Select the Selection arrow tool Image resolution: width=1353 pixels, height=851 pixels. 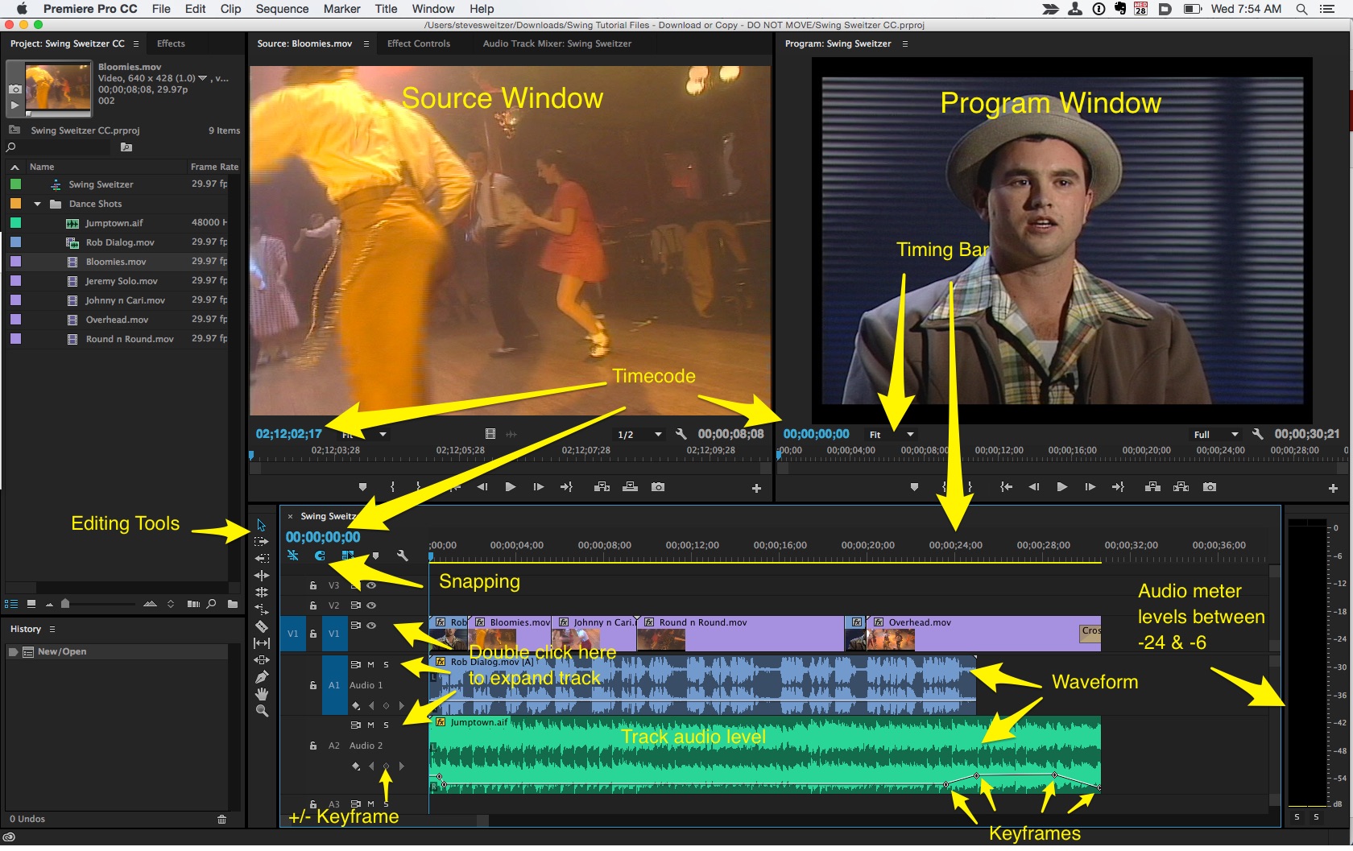click(261, 525)
